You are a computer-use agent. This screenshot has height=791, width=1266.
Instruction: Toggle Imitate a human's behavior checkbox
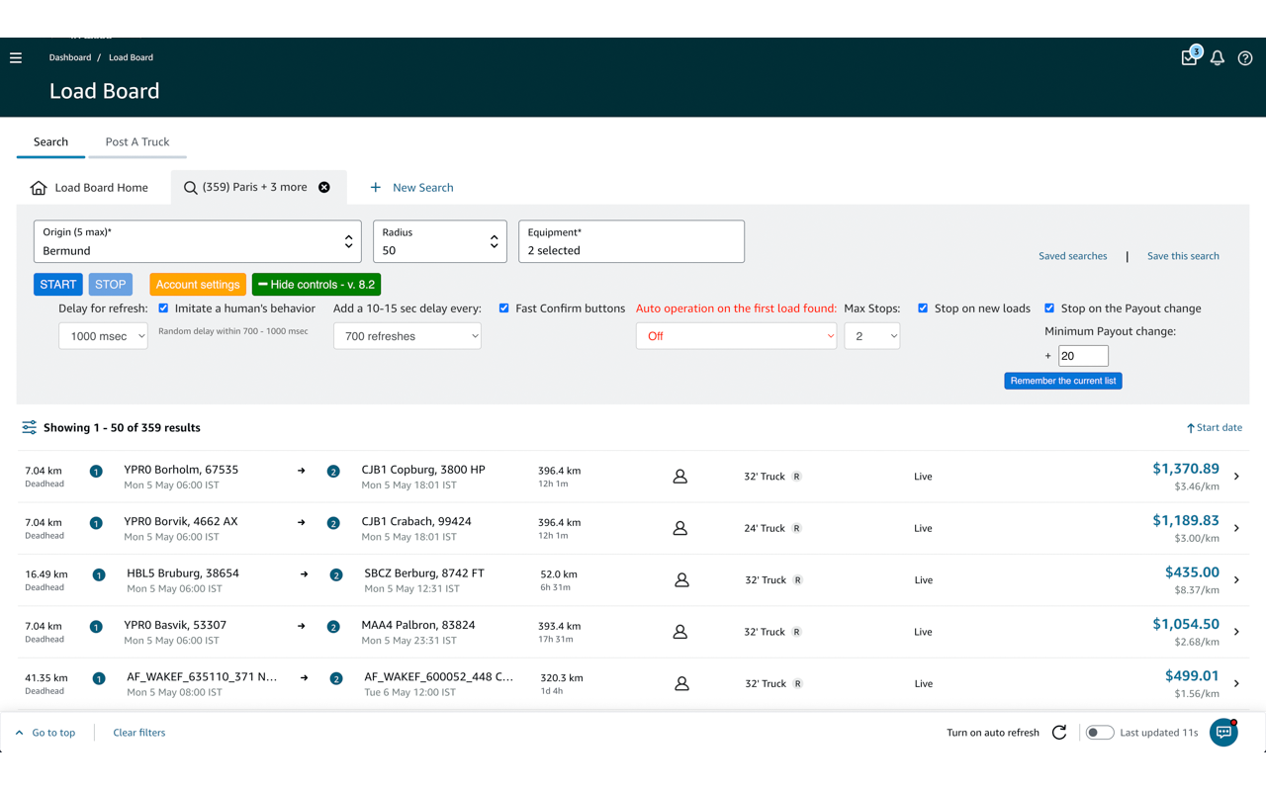point(164,308)
